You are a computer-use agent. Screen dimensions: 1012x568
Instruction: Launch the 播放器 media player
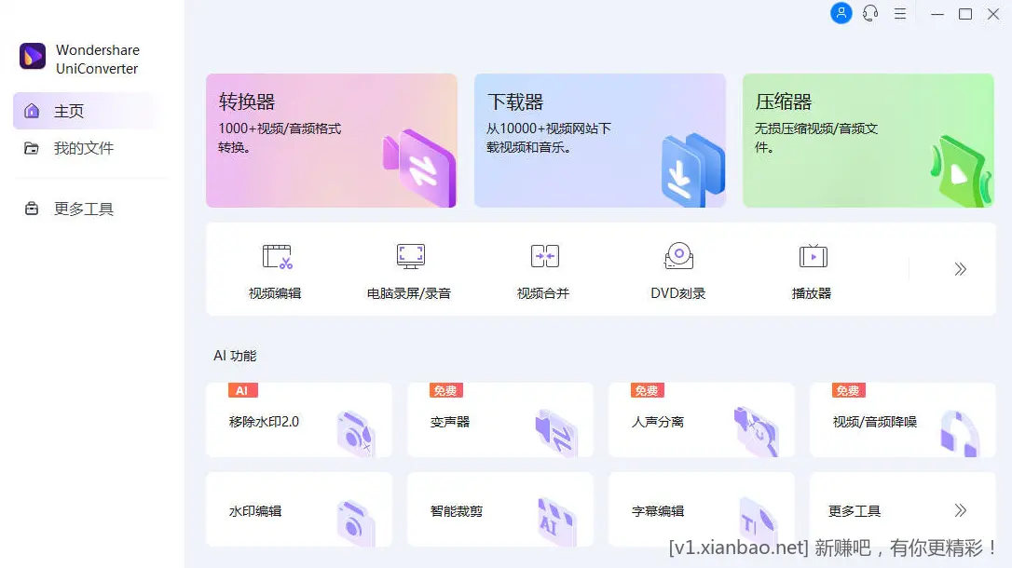(x=813, y=269)
